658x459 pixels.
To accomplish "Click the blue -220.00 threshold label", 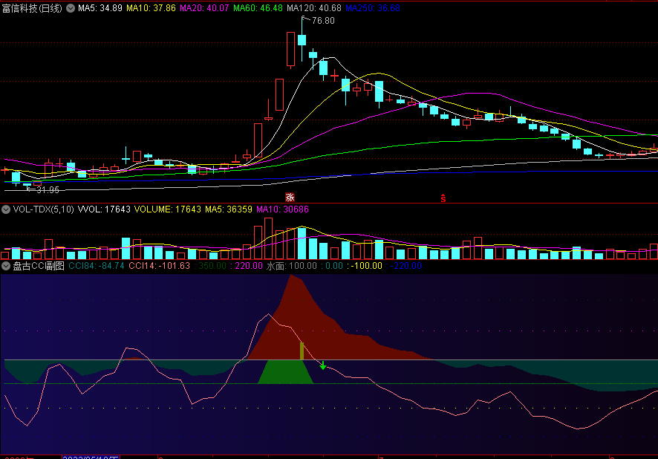I will [x=405, y=266].
